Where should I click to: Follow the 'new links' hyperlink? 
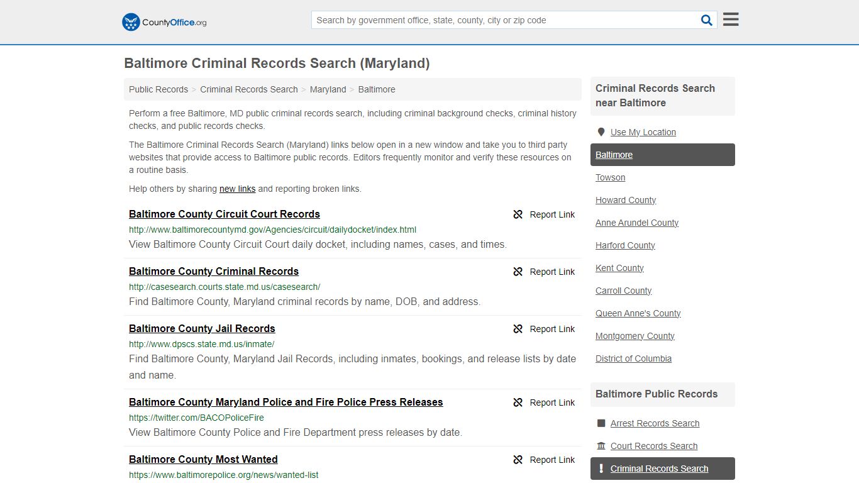pos(237,189)
